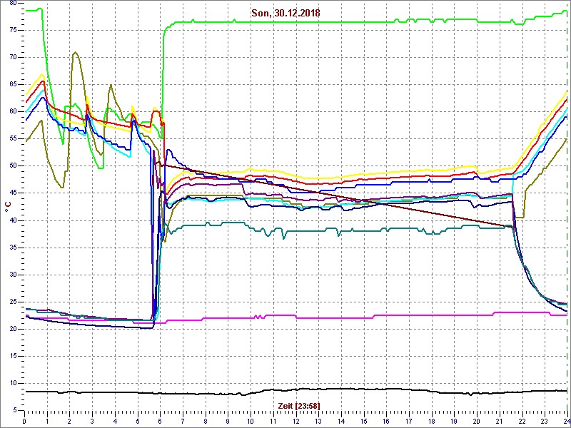571x428 pixels.
Task: Select the '75' temperature axis label
Action: (x=13, y=30)
